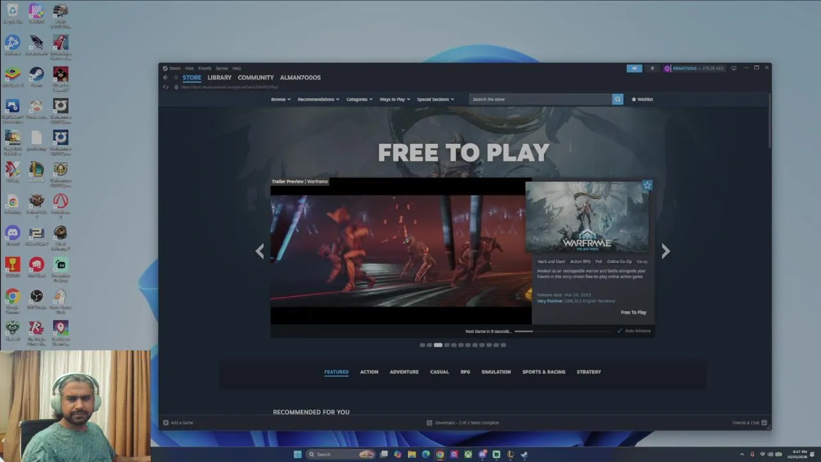Screen dimensions: 821x462
Task: Open Wishlist from the store bar
Action: coord(642,99)
